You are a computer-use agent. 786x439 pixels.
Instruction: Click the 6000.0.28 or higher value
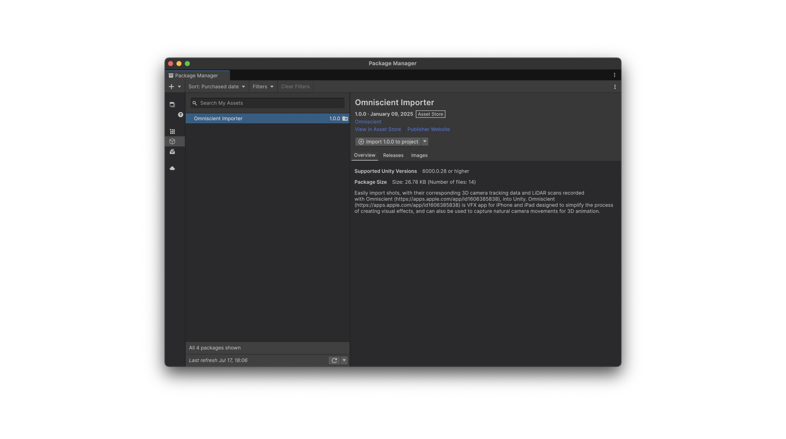(x=446, y=171)
